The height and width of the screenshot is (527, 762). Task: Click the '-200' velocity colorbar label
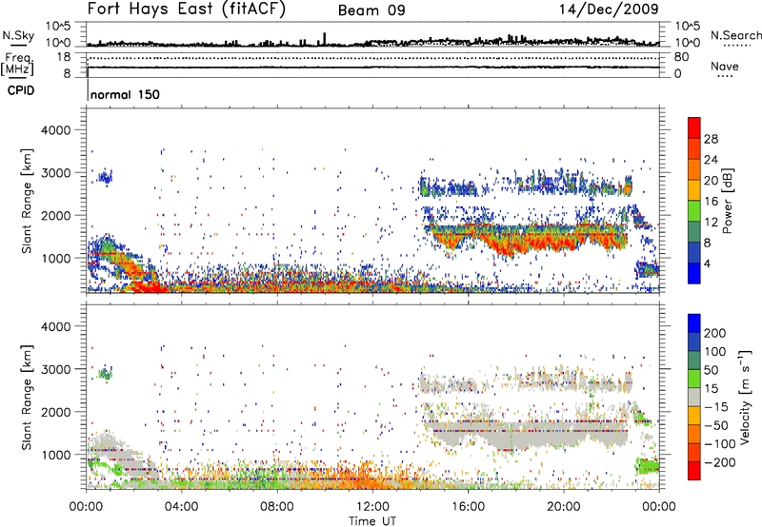click(x=720, y=462)
